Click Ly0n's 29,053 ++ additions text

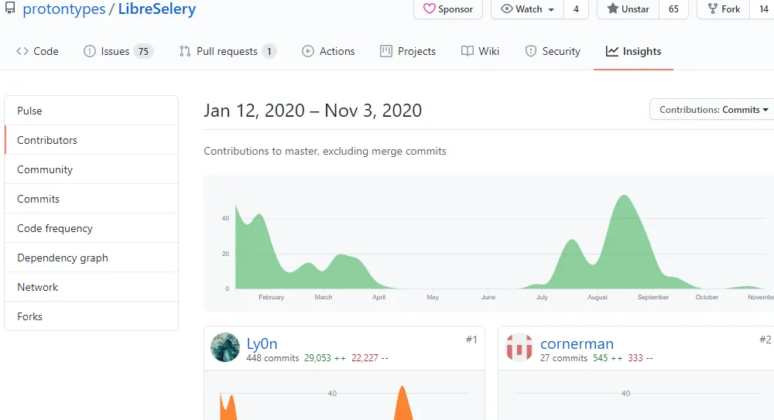click(325, 358)
